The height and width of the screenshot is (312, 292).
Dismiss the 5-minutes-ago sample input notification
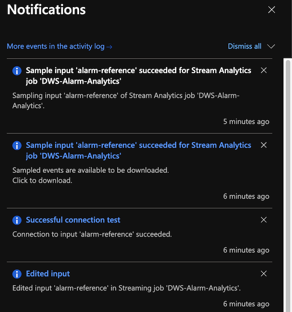pyautogui.click(x=264, y=70)
